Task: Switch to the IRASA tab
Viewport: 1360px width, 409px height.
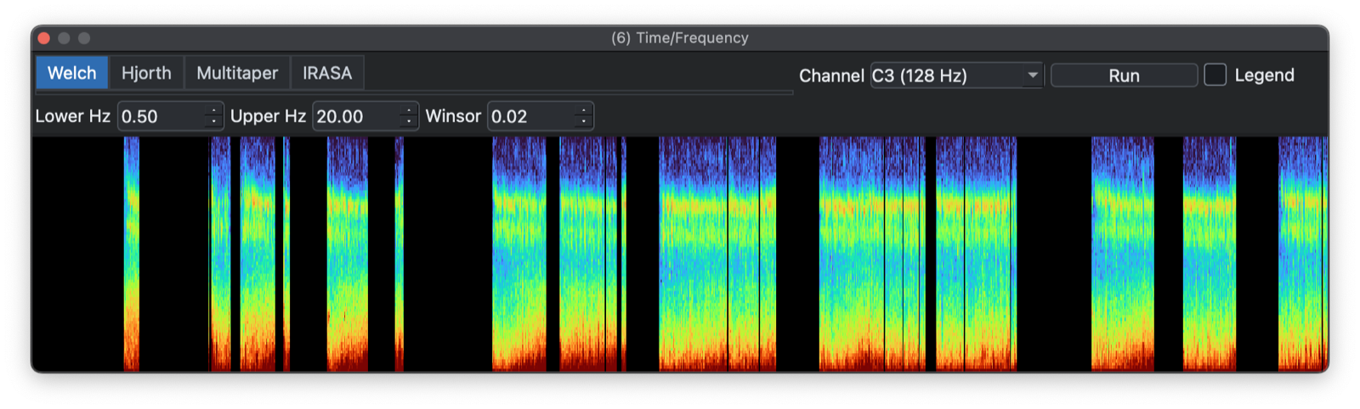Action: (327, 73)
